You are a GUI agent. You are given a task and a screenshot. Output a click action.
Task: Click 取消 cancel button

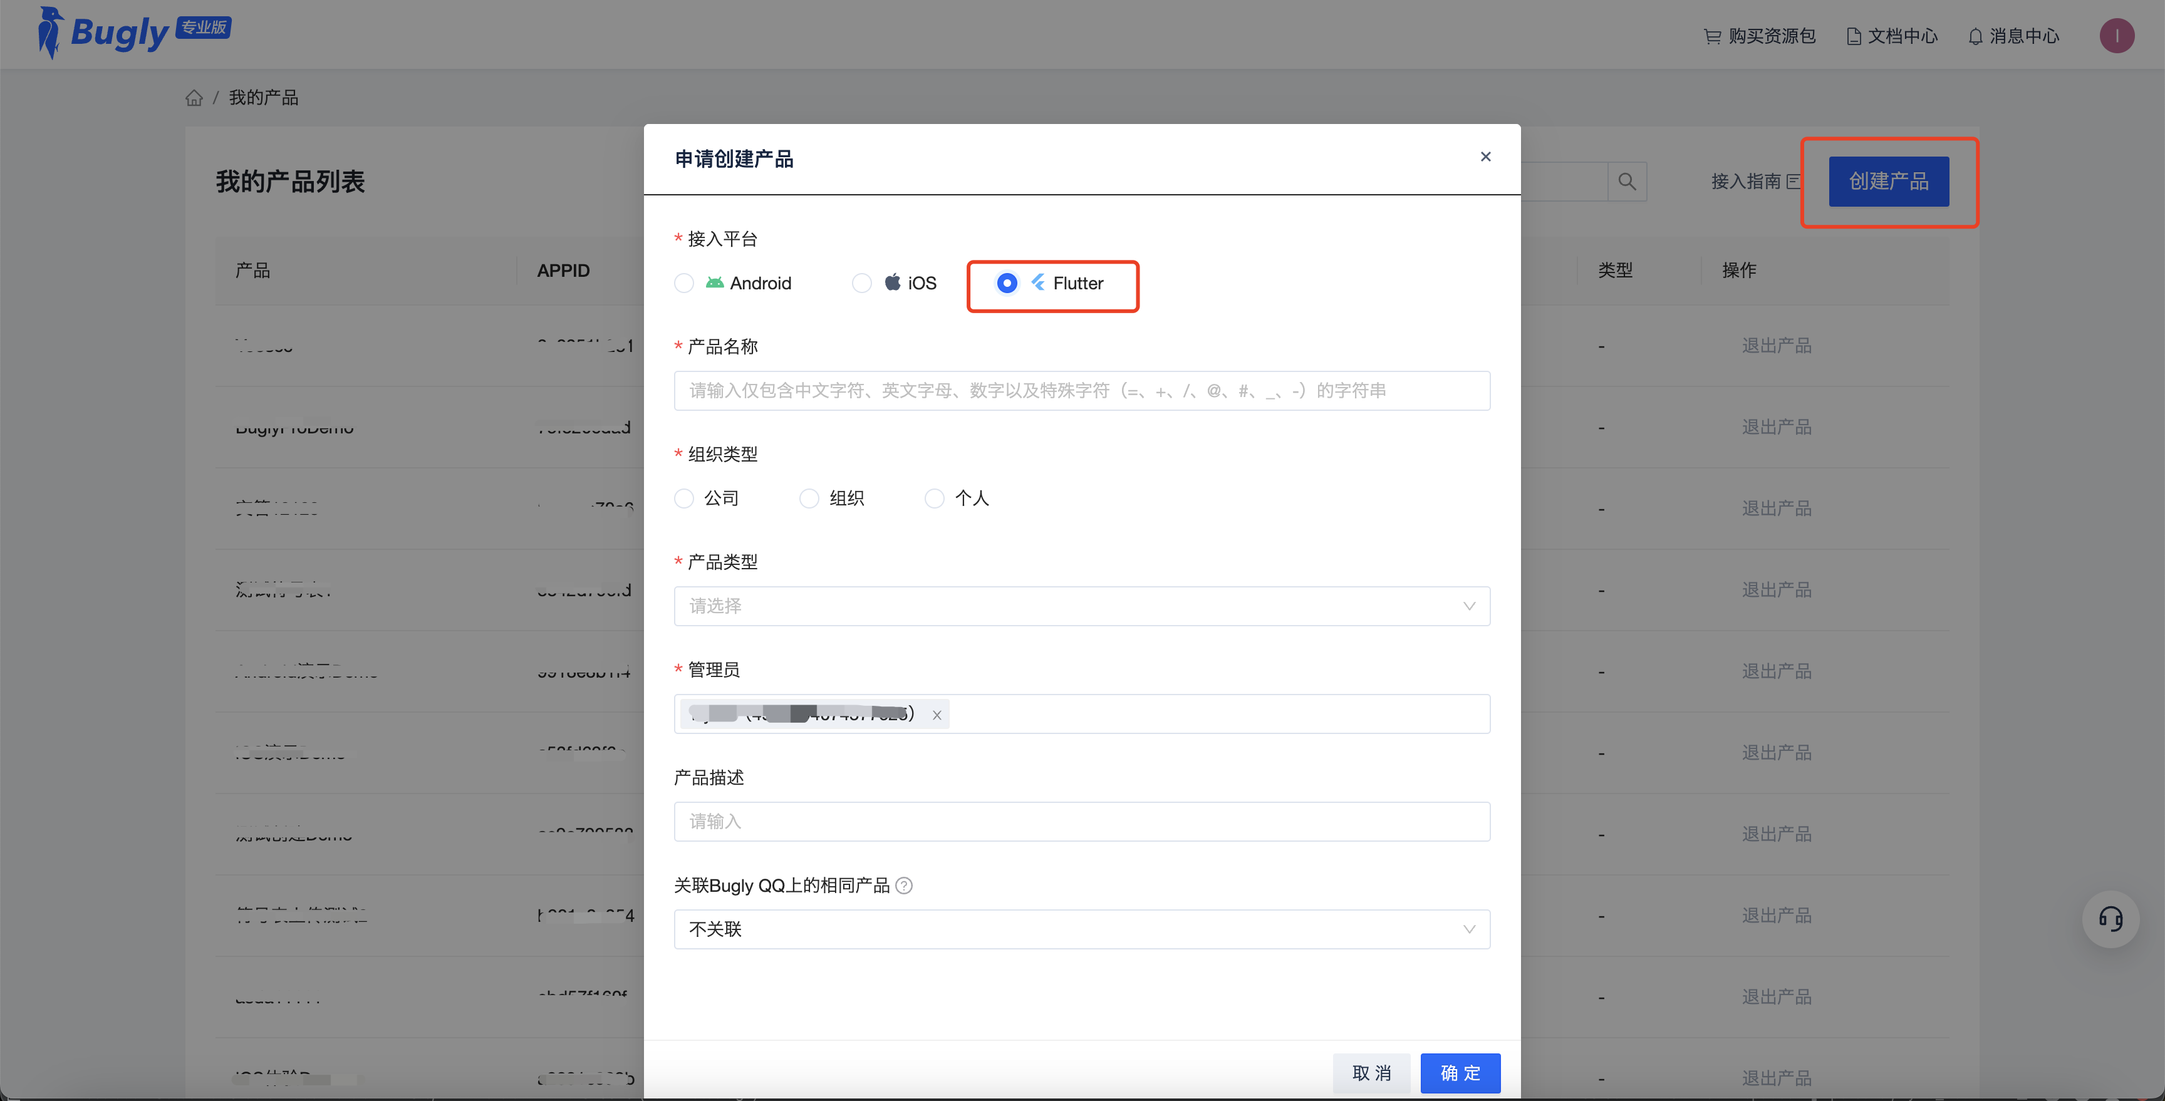click(x=1372, y=1073)
